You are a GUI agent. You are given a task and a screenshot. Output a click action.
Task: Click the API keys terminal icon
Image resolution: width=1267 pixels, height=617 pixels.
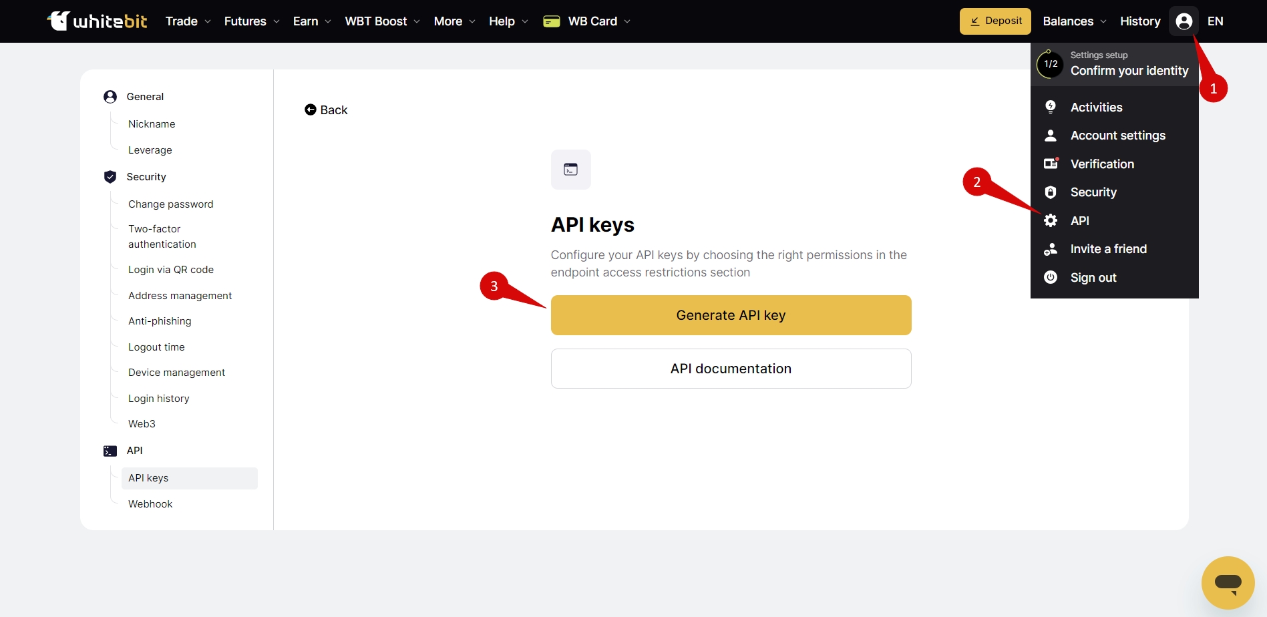570,170
